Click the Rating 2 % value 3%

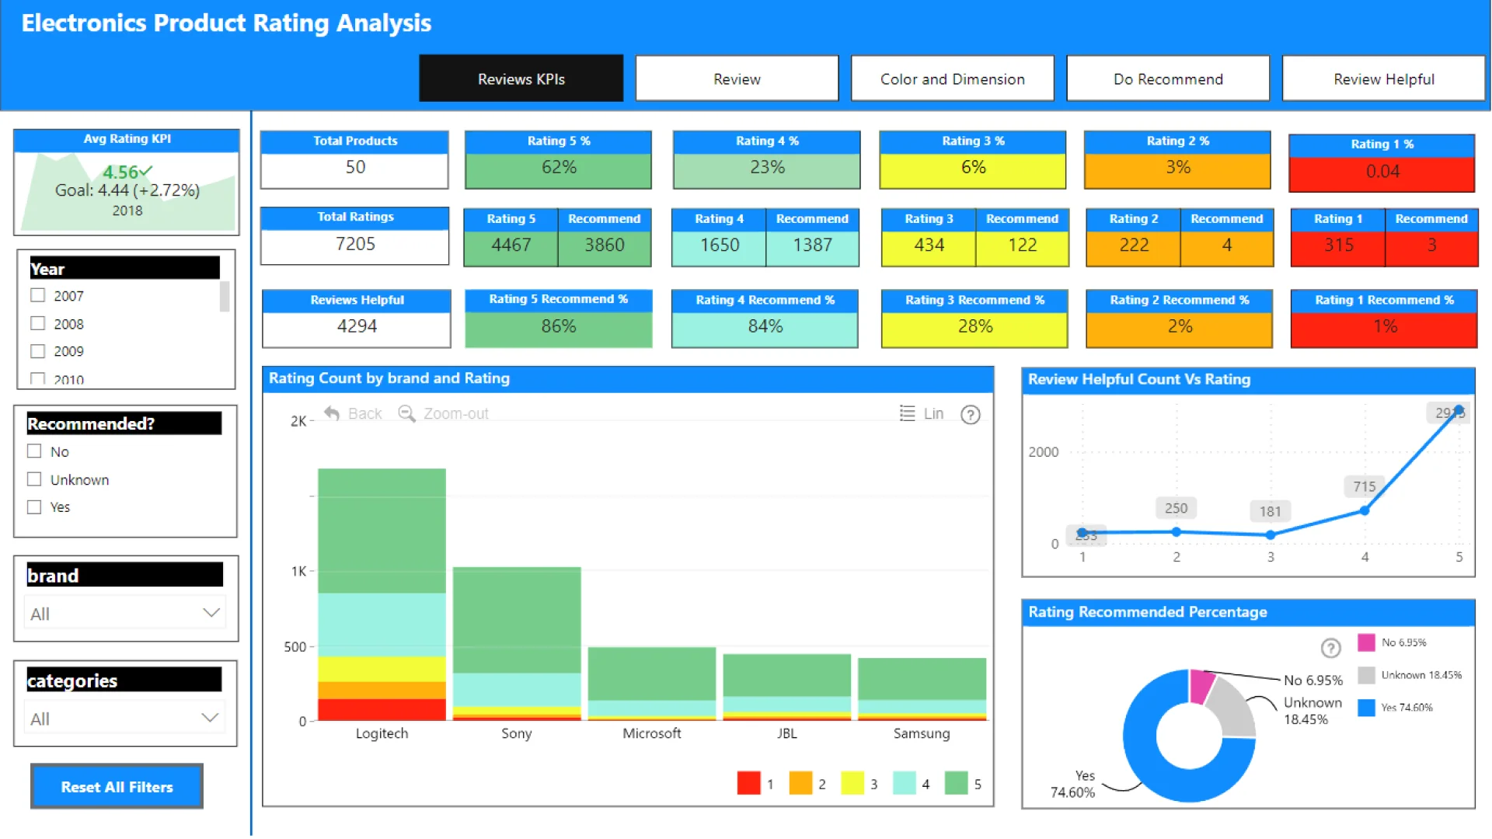click(1178, 167)
